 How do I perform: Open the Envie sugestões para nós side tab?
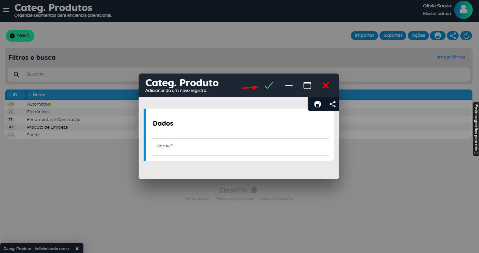coord(476,129)
